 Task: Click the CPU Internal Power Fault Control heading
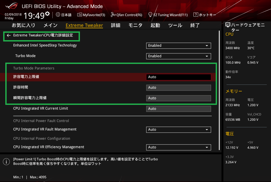(41, 121)
